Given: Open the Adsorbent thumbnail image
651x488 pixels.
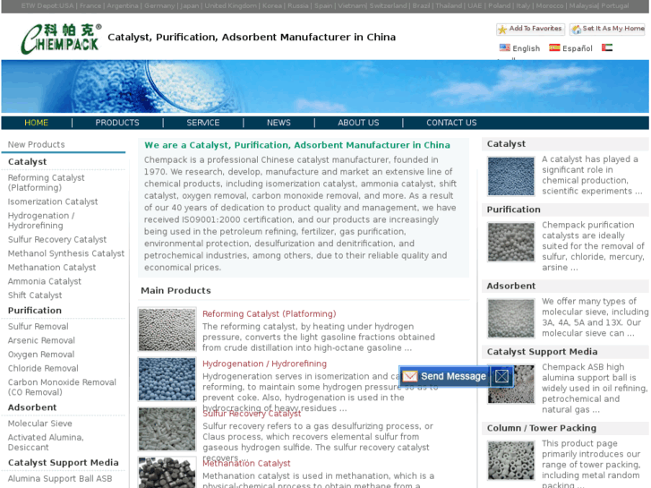Looking at the screenshot, I should (x=511, y=318).
